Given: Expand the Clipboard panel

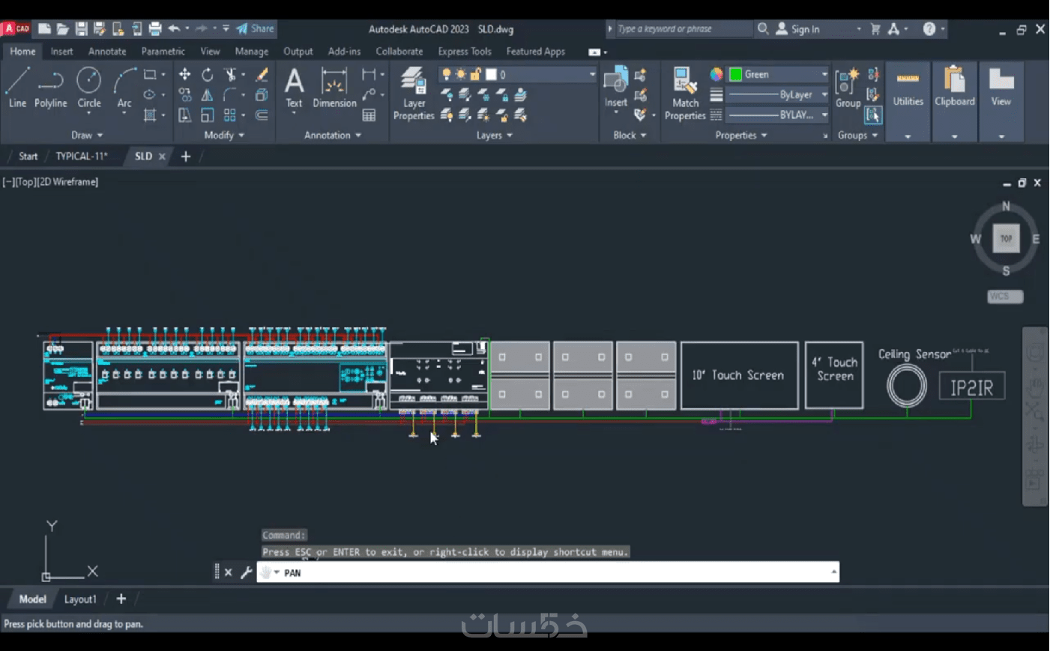Looking at the screenshot, I should 954,136.
